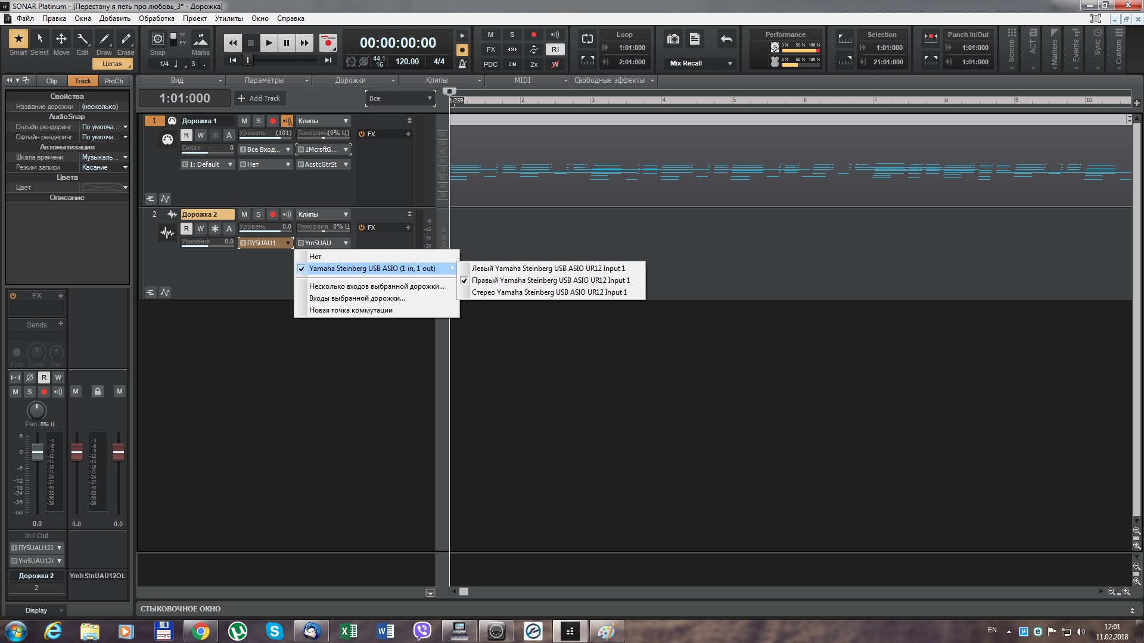Select the Smart tool star icon
This screenshot has width=1144, height=643.
coord(18,39)
